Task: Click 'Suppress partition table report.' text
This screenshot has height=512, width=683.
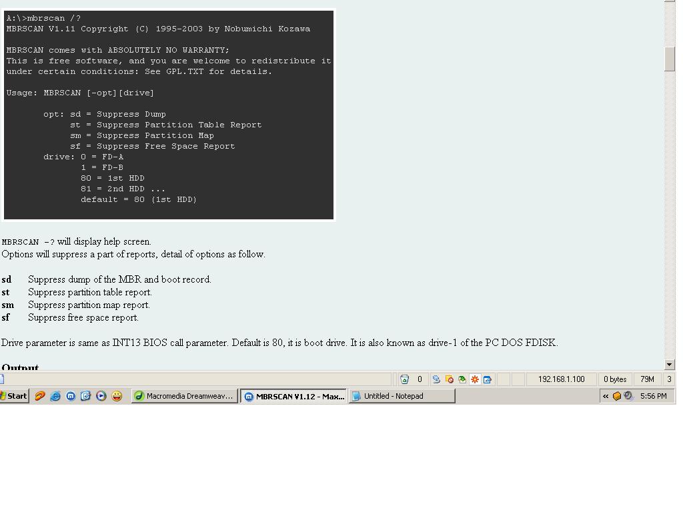Action: click(90, 292)
